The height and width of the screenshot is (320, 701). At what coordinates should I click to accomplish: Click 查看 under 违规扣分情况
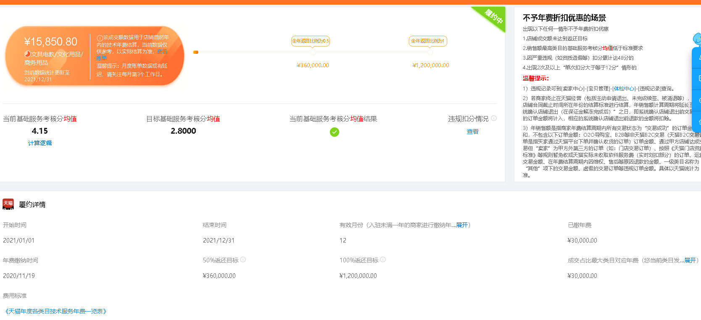(x=472, y=132)
